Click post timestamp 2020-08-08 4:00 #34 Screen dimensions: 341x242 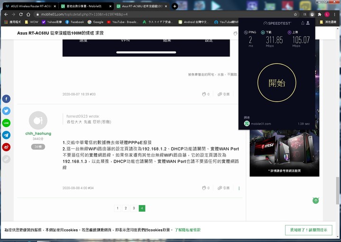tap(78, 188)
